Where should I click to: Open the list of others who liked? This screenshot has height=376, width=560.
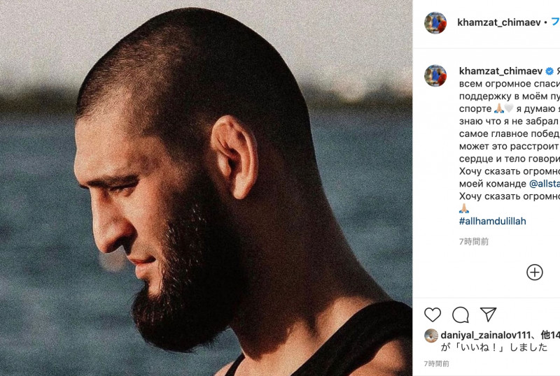[552, 335]
